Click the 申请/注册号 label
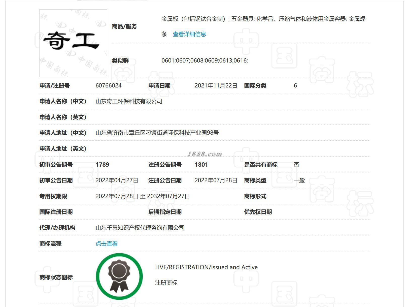Image resolution: width=409 pixels, height=307 pixels. click(54, 86)
